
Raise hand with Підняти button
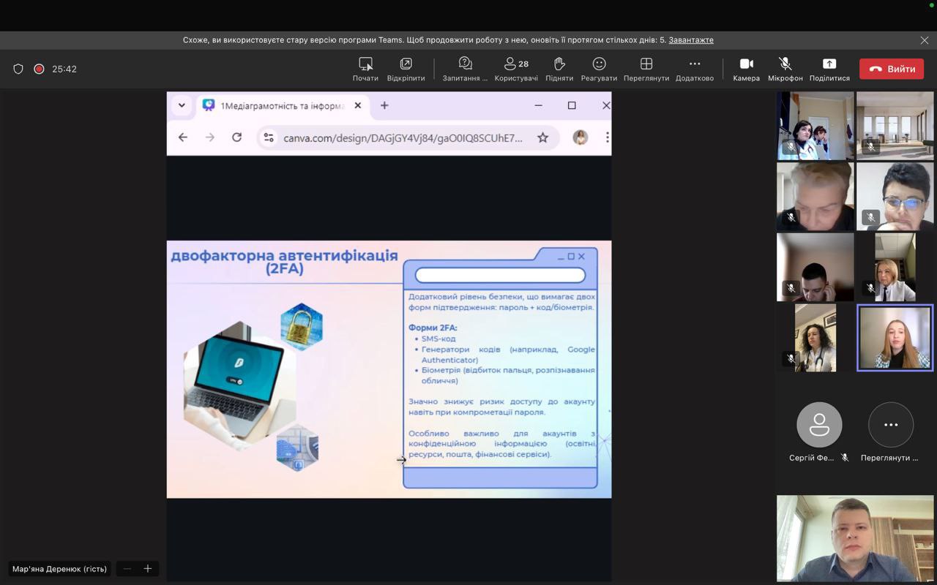559,69
